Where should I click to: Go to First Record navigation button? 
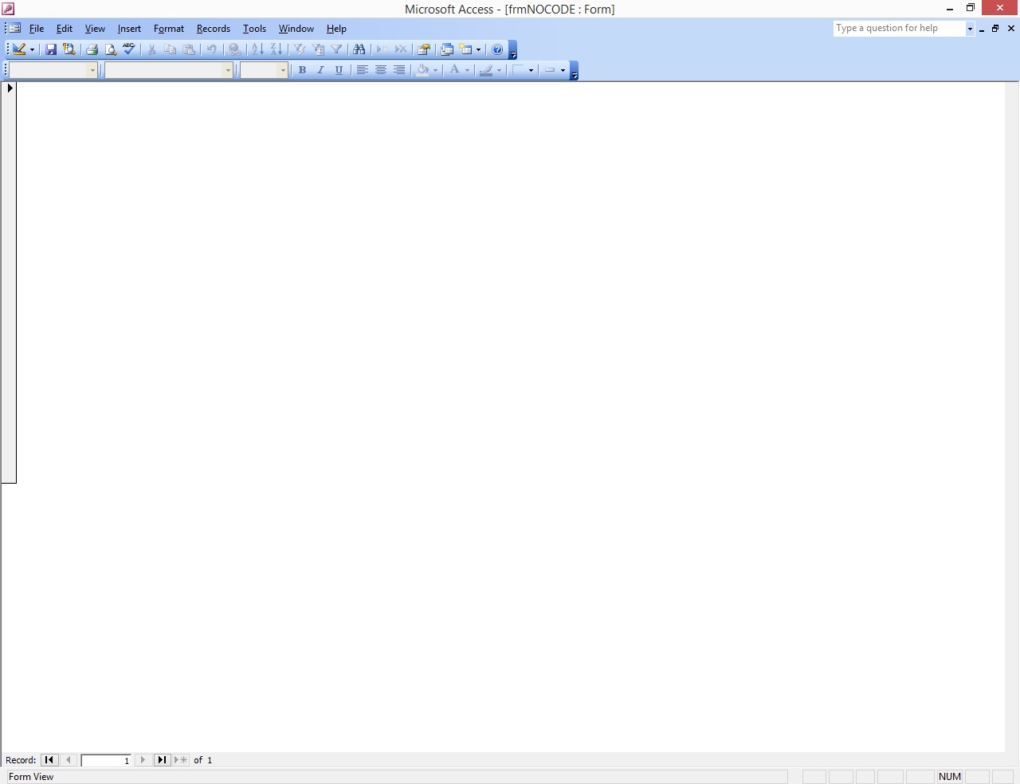click(49, 760)
